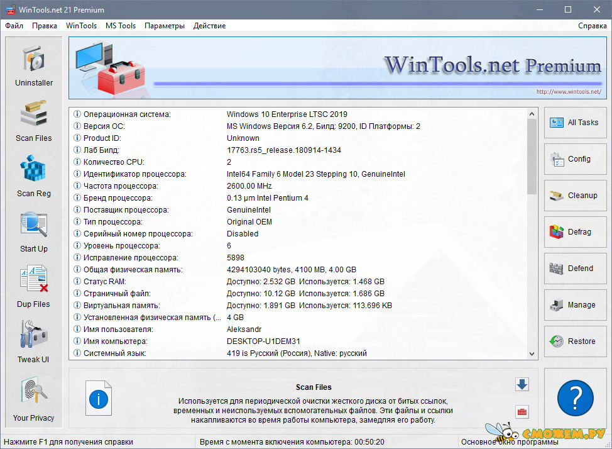This screenshot has width=612, height=449.
Task: Open the WinTools menu
Action: 81,26
